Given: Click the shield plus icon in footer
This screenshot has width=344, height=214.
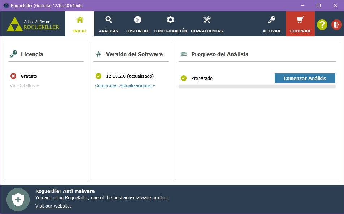Looking at the screenshot, I should pyautogui.click(x=18, y=200).
